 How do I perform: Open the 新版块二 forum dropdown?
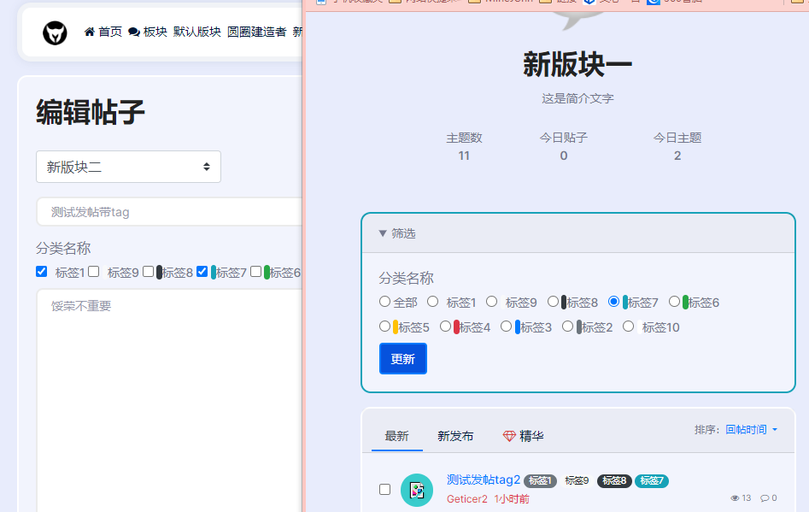click(x=128, y=167)
